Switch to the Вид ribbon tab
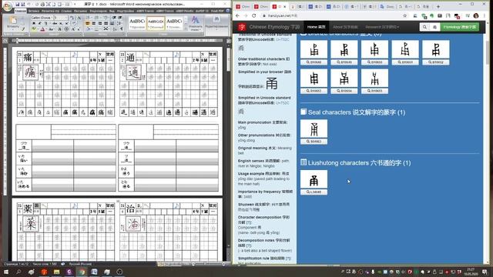Screen dimensions: 493x277 (x=112, y=11)
